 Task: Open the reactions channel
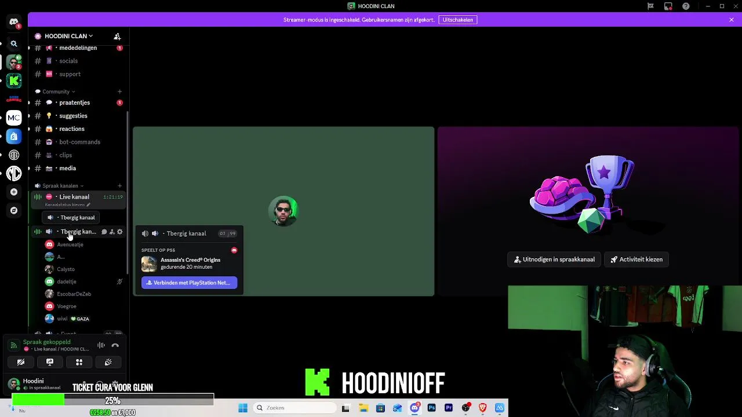(x=78, y=129)
